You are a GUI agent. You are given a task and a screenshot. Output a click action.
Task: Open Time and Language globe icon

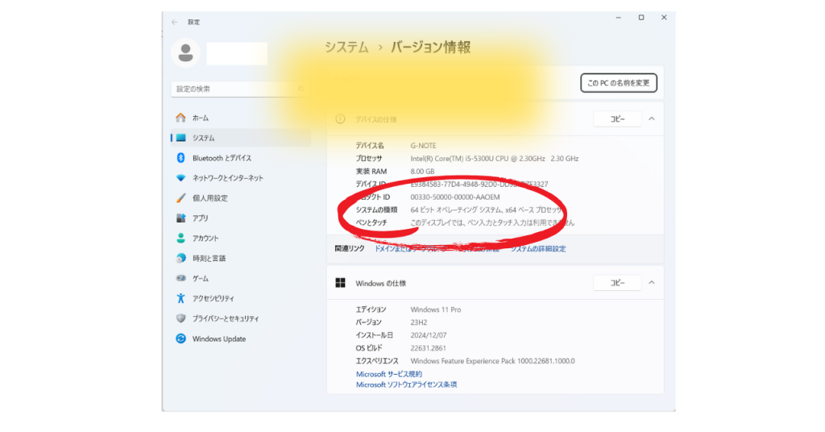[x=181, y=259]
